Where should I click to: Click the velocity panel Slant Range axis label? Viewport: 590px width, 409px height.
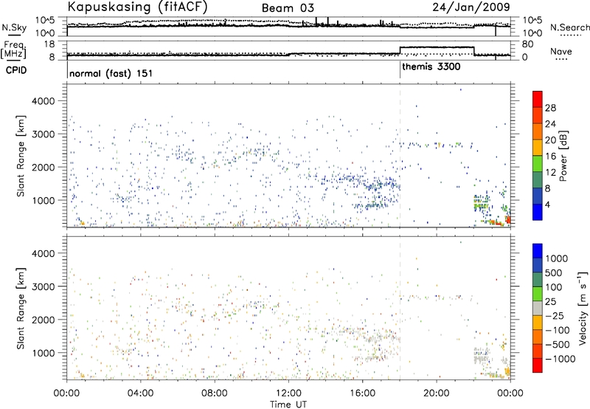point(21,309)
